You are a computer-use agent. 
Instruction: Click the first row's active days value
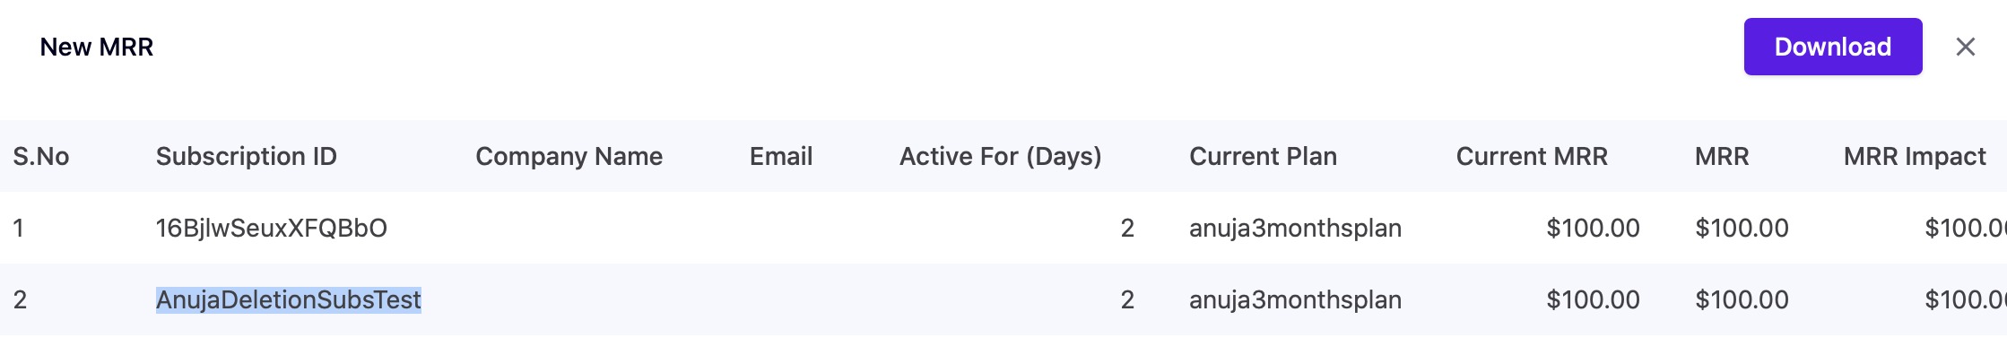(1127, 228)
